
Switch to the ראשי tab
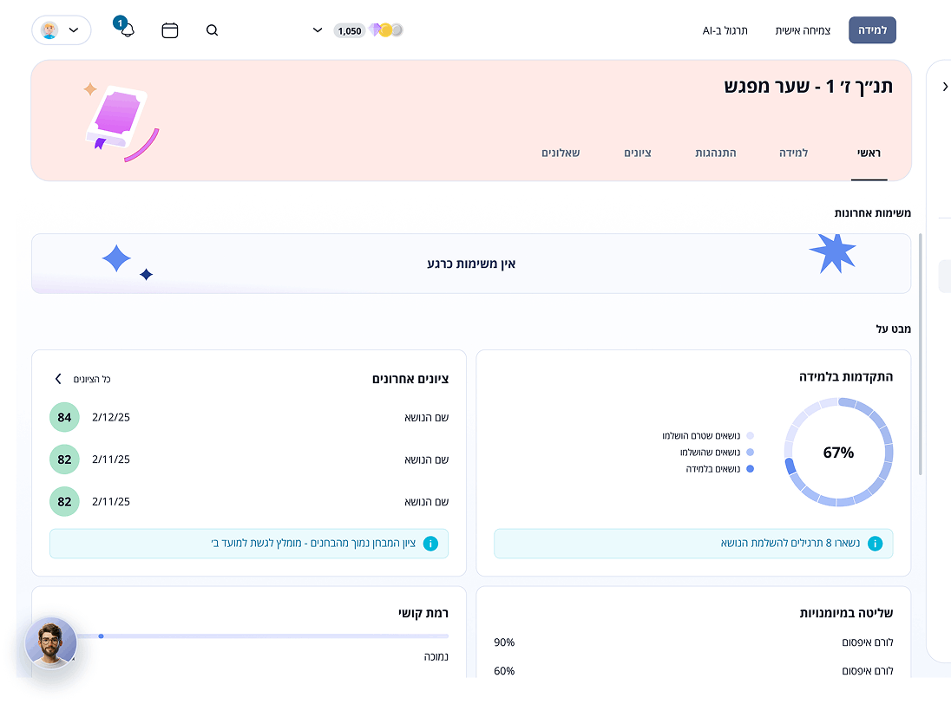pos(869,153)
